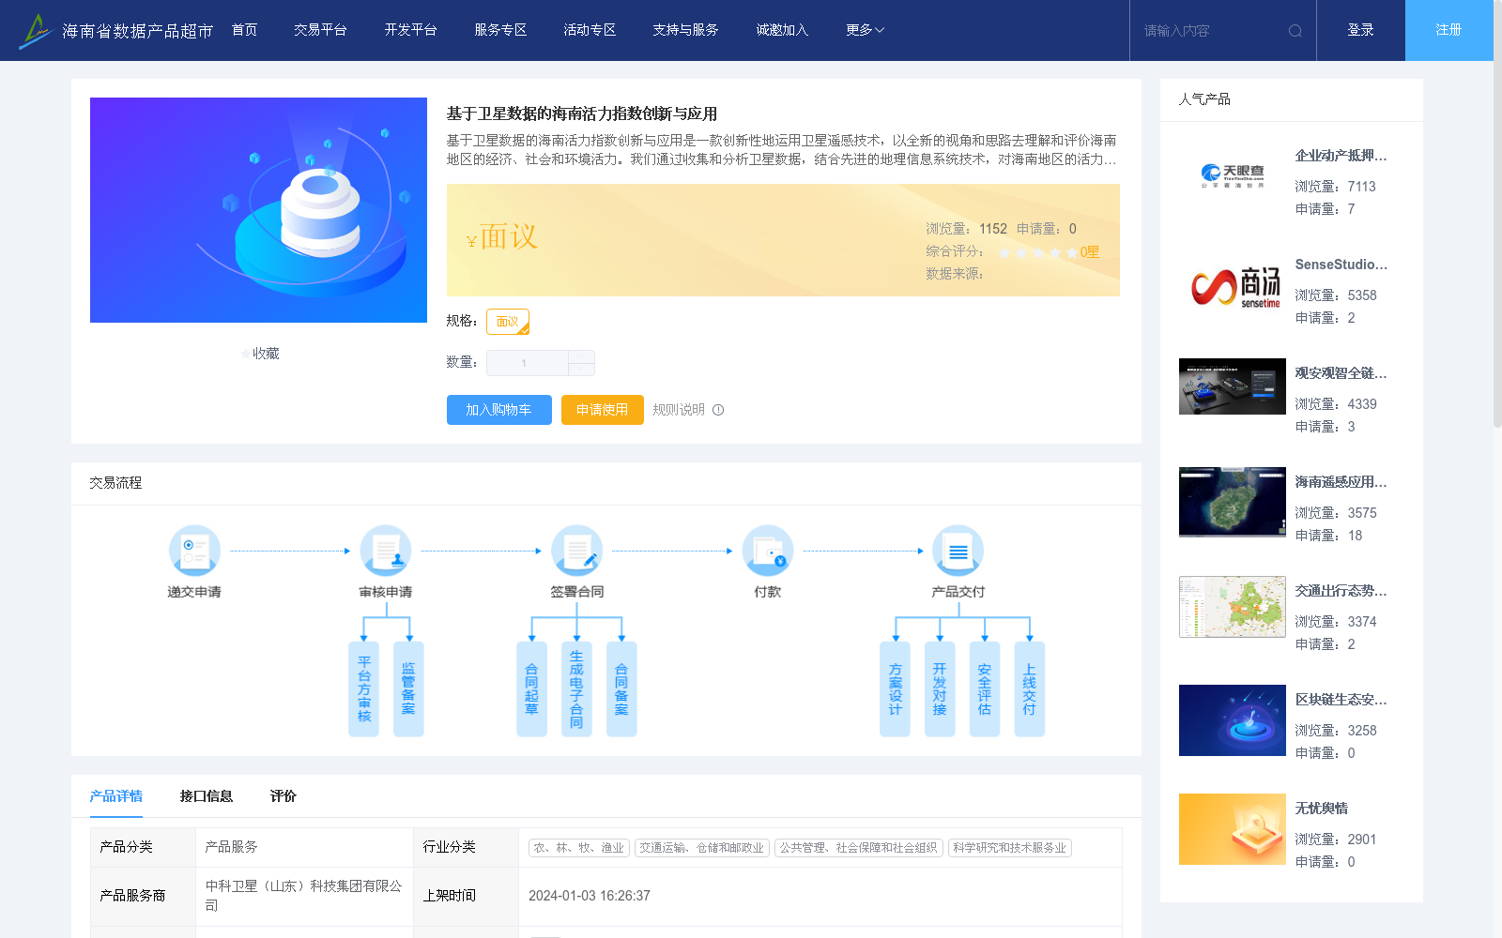The image size is (1502, 938).
Task: Click the 加入购物车 button
Action: (499, 410)
